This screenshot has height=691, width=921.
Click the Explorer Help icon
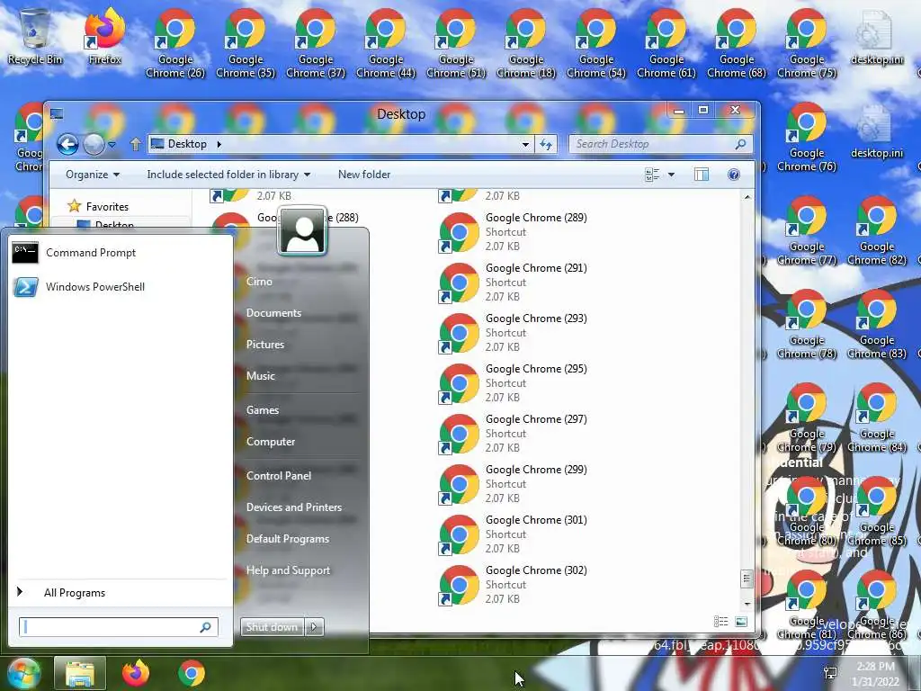733,175
